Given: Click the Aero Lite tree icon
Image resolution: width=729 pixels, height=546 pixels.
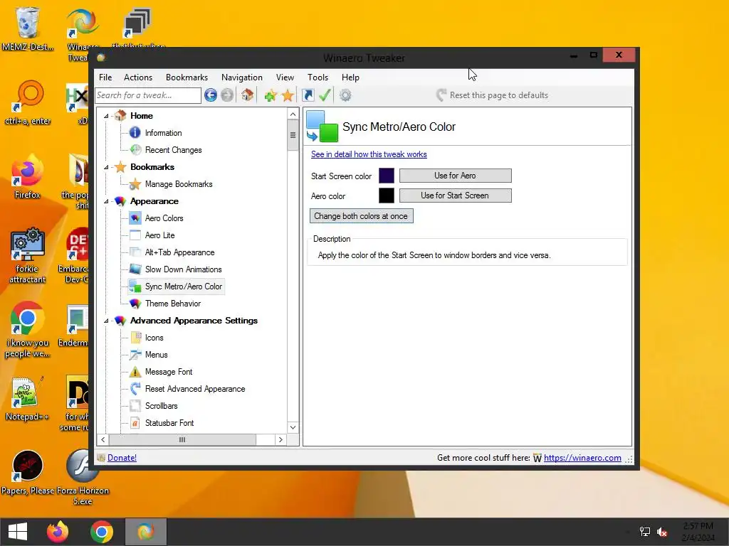Looking at the screenshot, I should coord(135,235).
